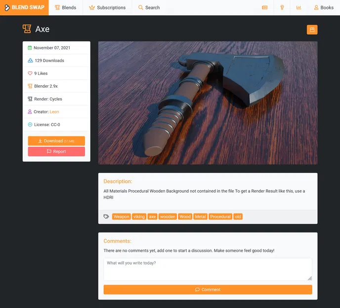This screenshot has height=308, width=340.
Task: Click the tags label icon
Action: pos(106,216)
